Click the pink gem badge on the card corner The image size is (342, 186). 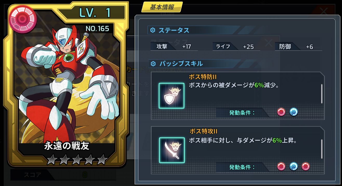pos(22,19)
